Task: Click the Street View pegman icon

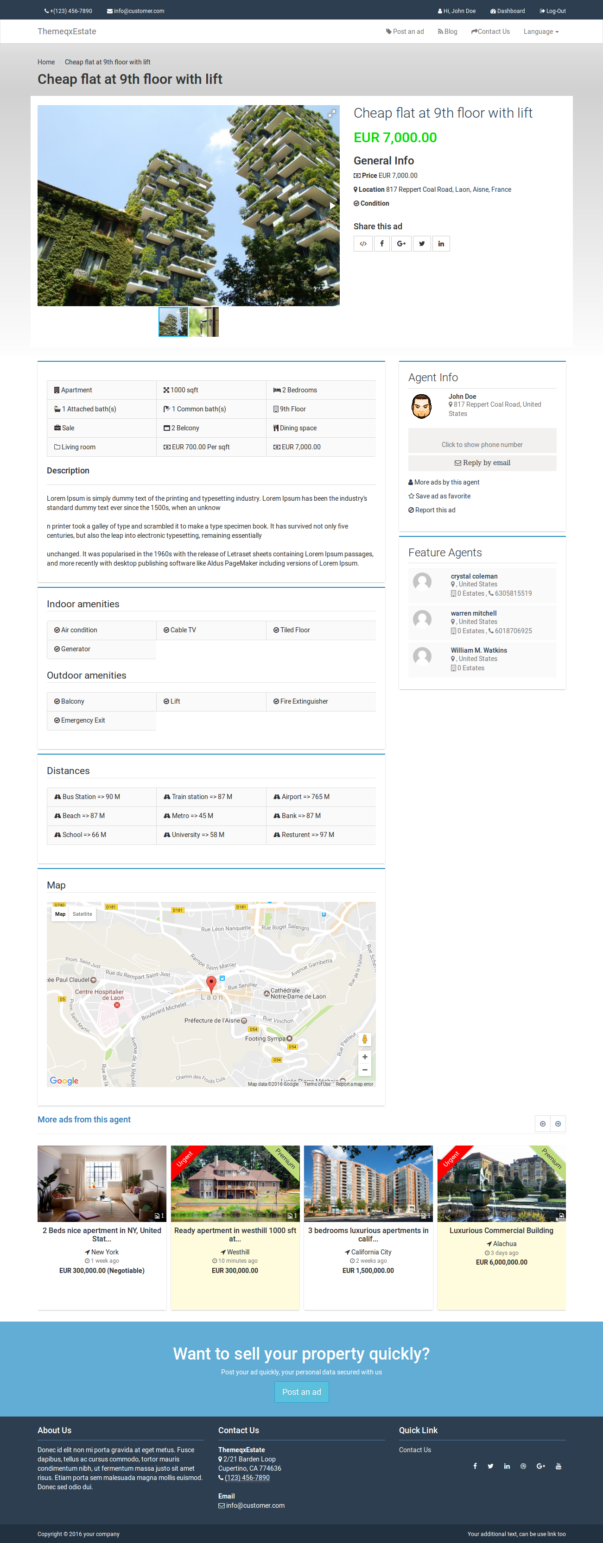Action: tap(364, 1039)
